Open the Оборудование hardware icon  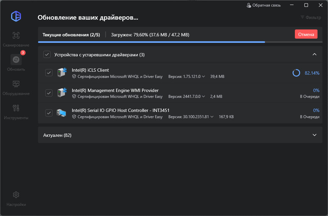[x=16, y=84]
